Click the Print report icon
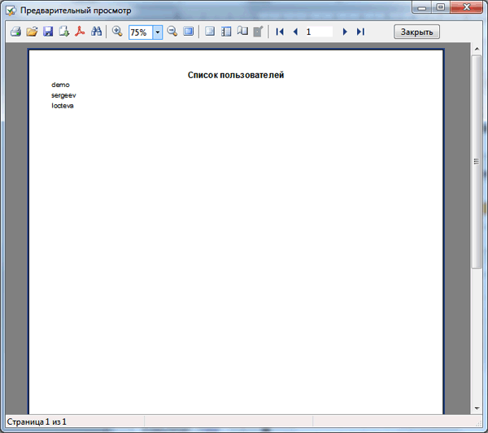 pyautogui.click(x=15, y=32)
